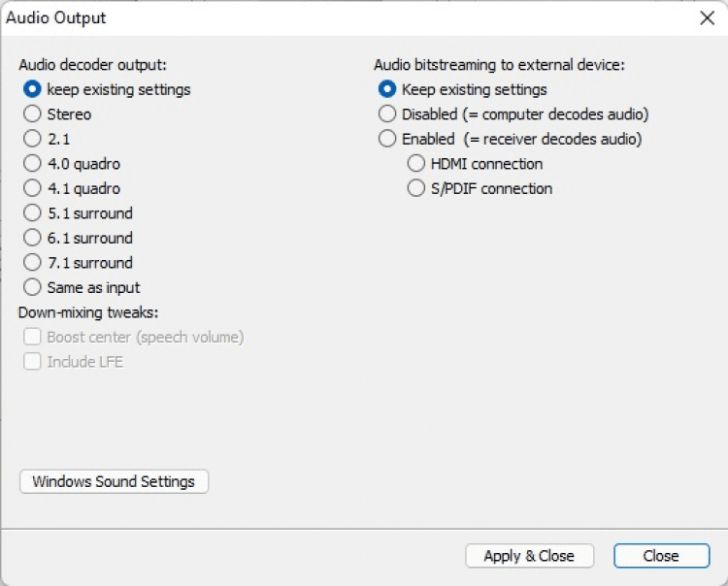The width and height of the screenshot is (728, 586).
Task: Click the Apply & Close button
Action: click(529, 556)
